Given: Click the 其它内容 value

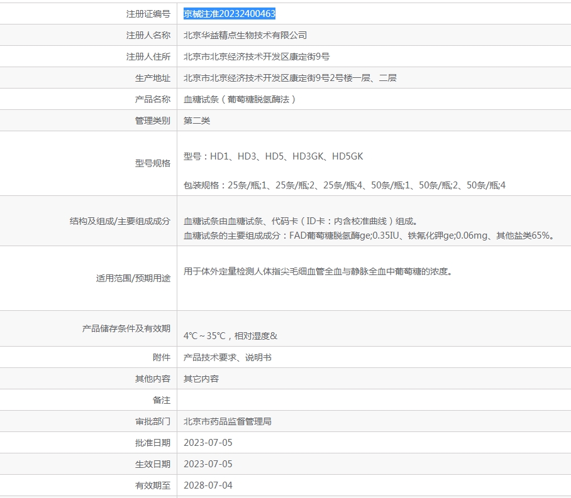Looking at the screenshot, I should (201, 379).
